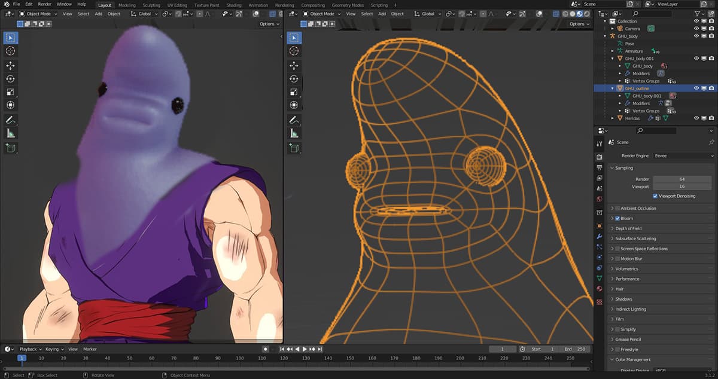Hide GHU_outline using its eye icon

click(x=696, y=88)
